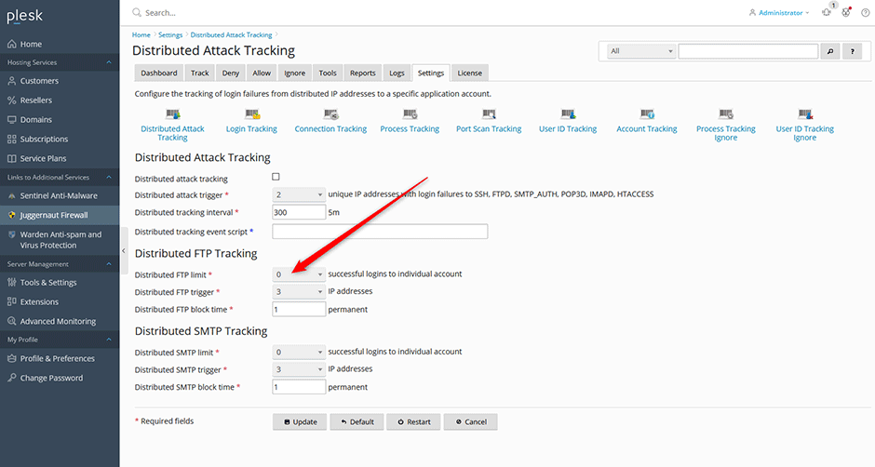Click the Port Scan Tracking icon
Viewport: 875px width, 467px height.
point(489,114)
